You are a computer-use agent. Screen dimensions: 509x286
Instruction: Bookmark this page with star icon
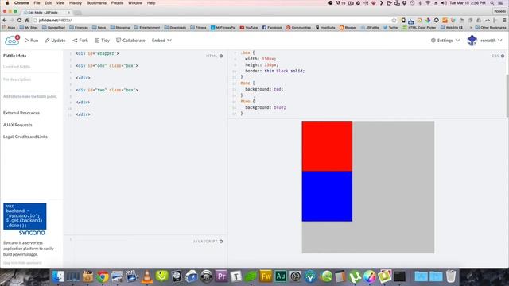[394, 20]
